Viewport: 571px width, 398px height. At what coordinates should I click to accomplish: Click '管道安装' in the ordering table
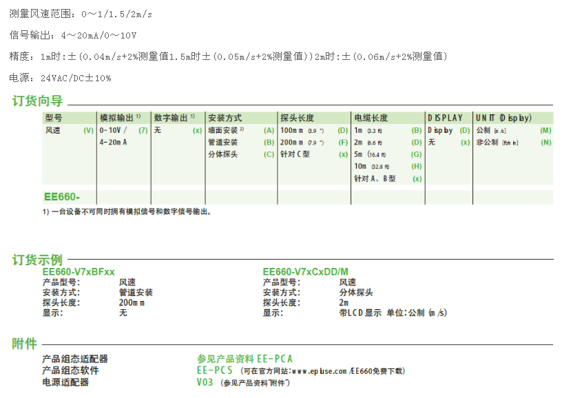223,143
